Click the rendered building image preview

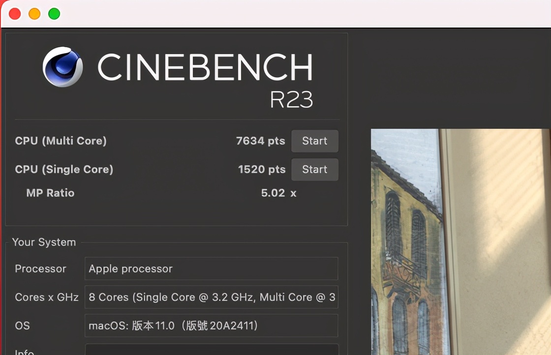click(460, 242)
